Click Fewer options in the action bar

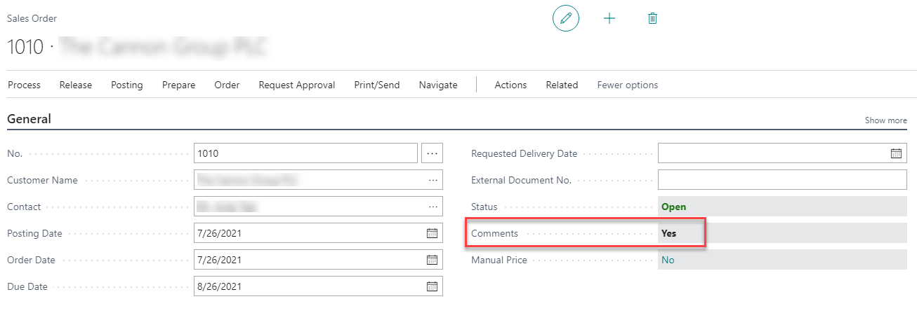click(627, 85)
